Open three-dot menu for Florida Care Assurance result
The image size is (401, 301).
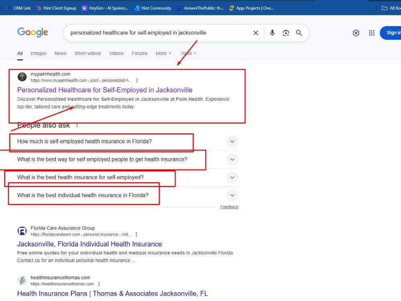pyautogui.click(x=136, y=234)
